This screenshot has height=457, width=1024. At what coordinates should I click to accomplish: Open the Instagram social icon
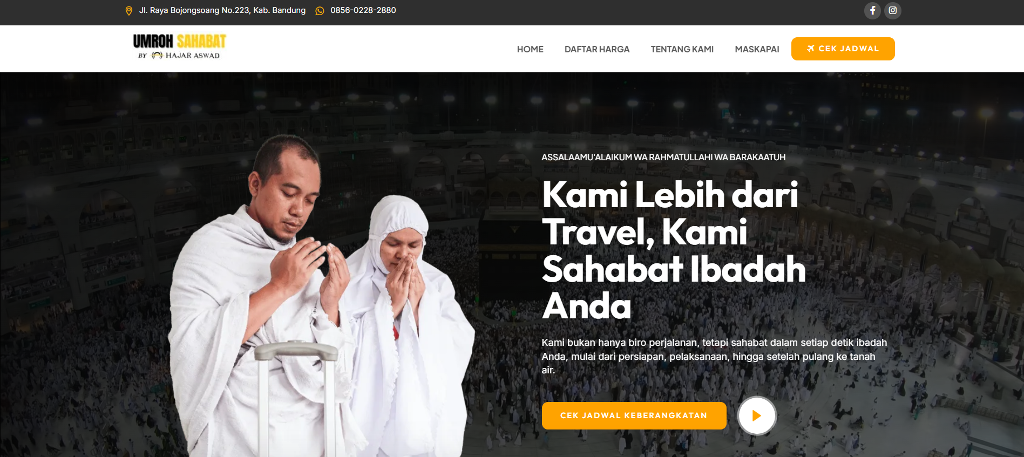(893, 10)
